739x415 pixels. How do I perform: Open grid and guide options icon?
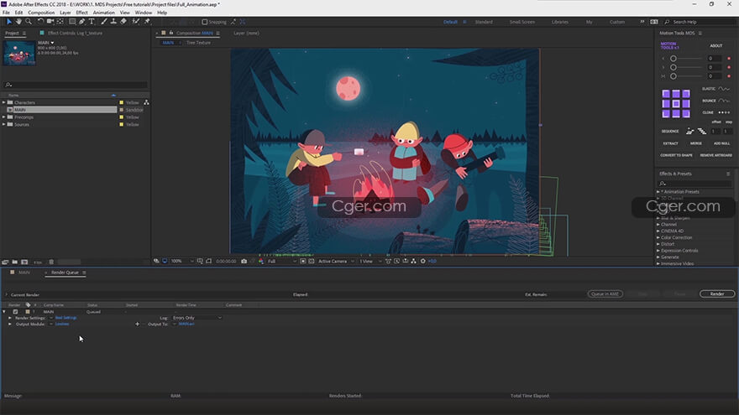click(200, 261)
